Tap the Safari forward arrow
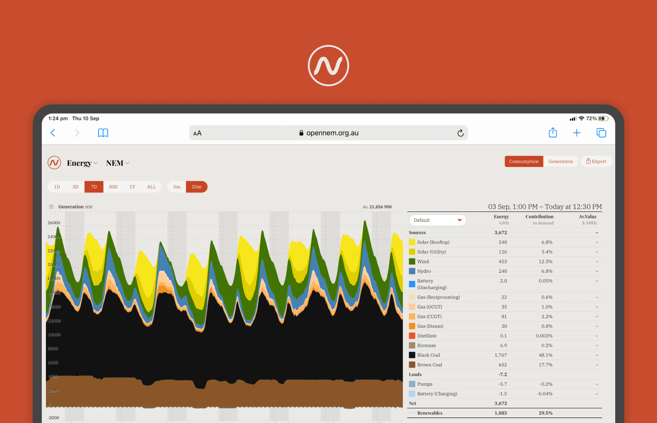This screenshot has height=423, width=657. [77, 133]
